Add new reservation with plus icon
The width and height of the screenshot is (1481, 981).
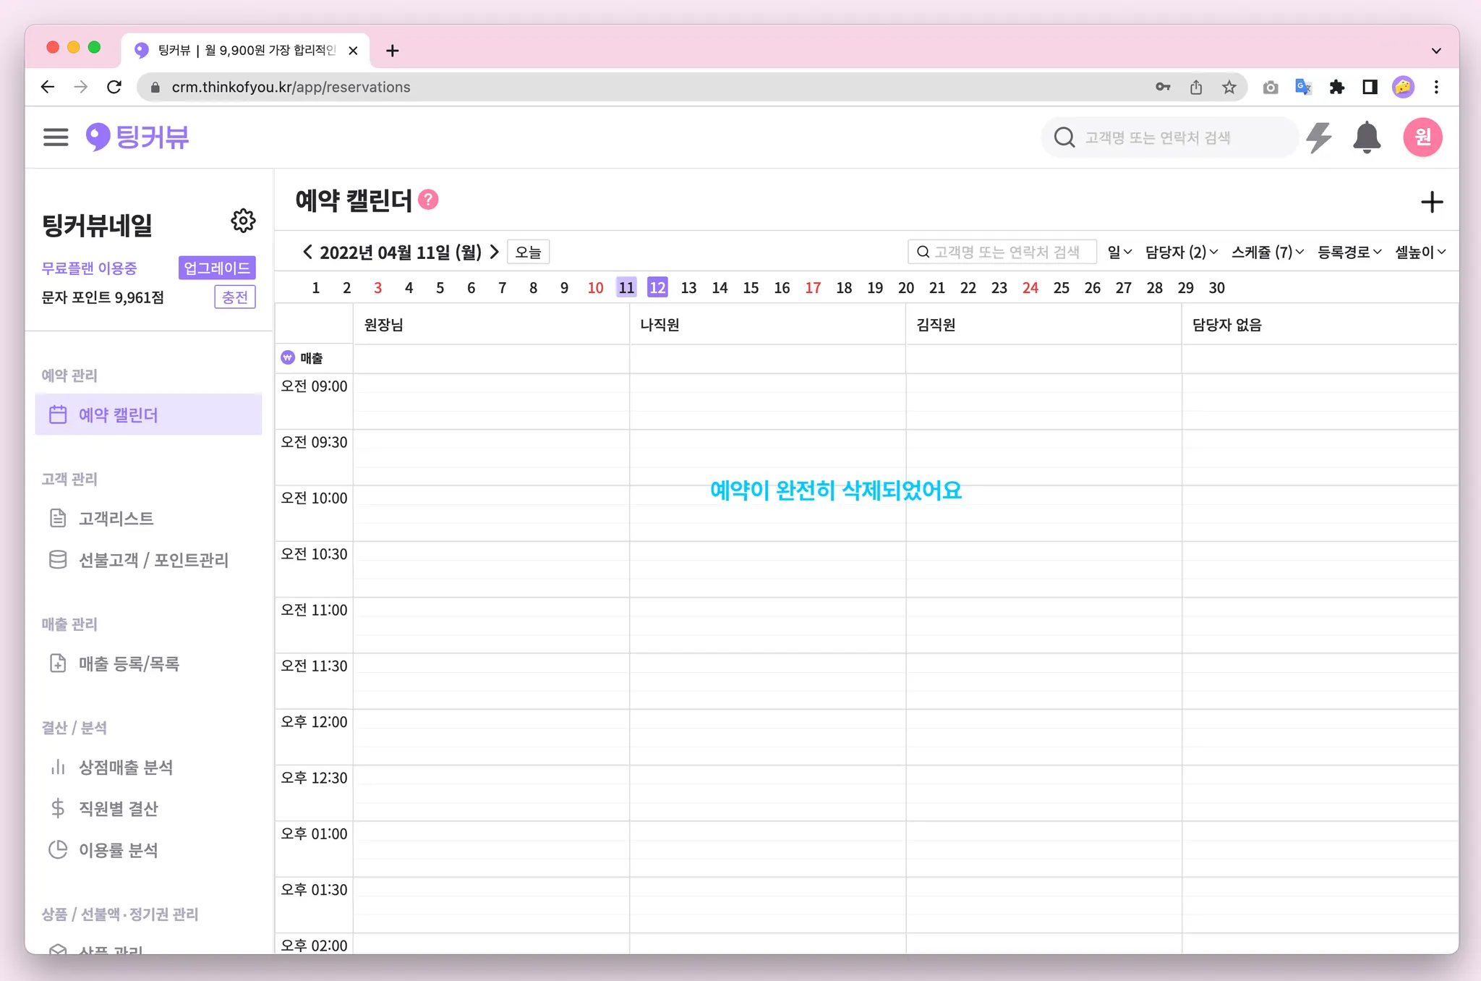[1431, 202]
